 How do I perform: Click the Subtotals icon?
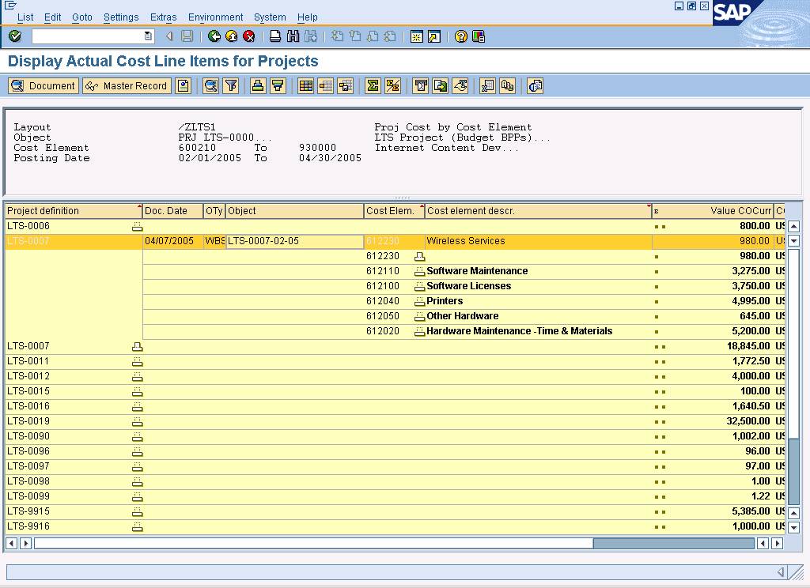(x=392, y=85)
